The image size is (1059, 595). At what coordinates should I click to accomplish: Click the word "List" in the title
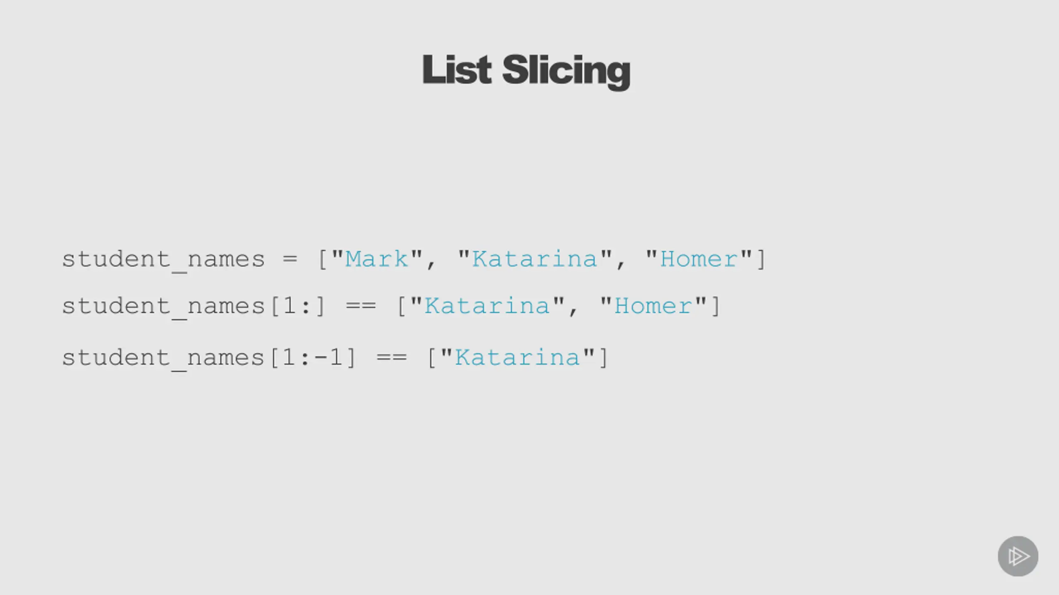coord(457,69)
